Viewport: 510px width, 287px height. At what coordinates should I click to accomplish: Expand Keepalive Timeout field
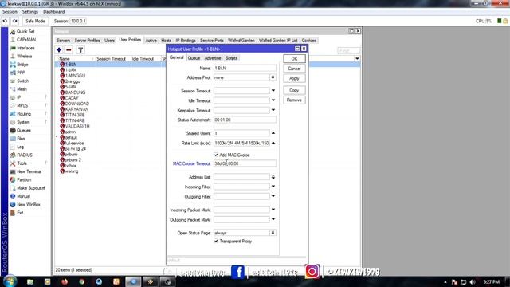(x=273, y=110)
